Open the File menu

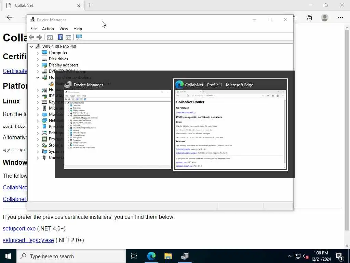tap(33, 29)
